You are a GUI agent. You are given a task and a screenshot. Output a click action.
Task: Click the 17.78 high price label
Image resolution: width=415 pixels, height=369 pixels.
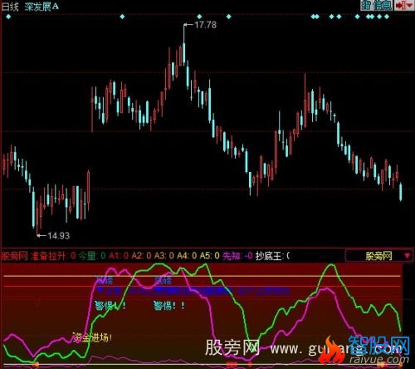pos(205,25)
